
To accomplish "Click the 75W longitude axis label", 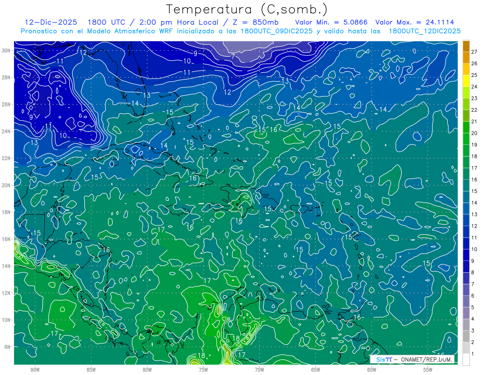I will point(203,370).
